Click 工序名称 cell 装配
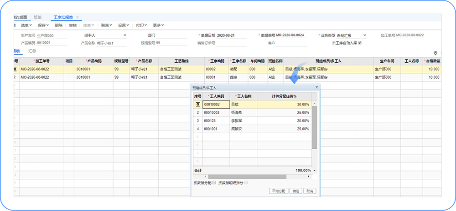Image resolution: width=456 pixels, height=211 pixels. pyautogui.click(x=238, y=69)
